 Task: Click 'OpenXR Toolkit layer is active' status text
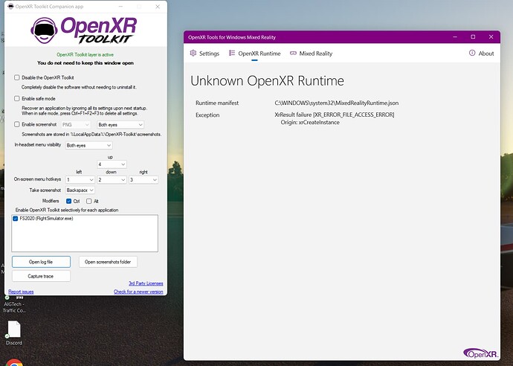[x=85, y=54]
